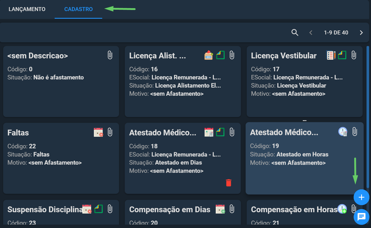The height and width of the screenshot is (228, 371).
Task: Open the chat bubble button
Action: (362, 217)
